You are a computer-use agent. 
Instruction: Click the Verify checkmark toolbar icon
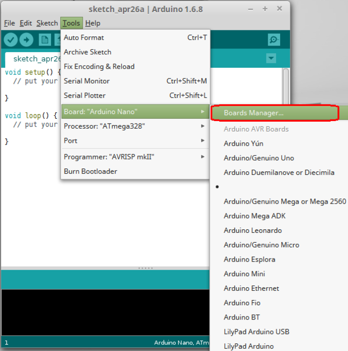coord(11,40)
